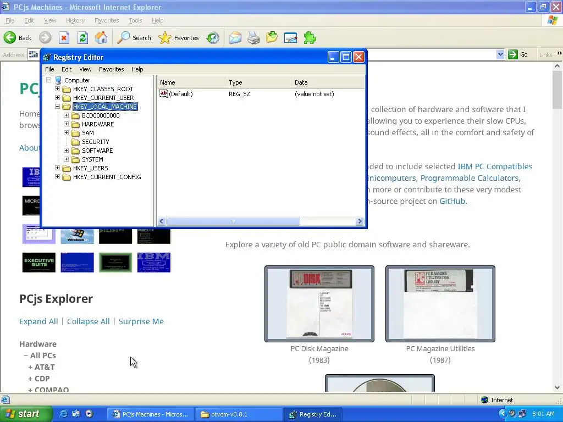Collapse HKEY_LOCAL_MACHINE key

[57, 106]
